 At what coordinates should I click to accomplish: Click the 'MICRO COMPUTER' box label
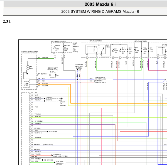point(26,83)
